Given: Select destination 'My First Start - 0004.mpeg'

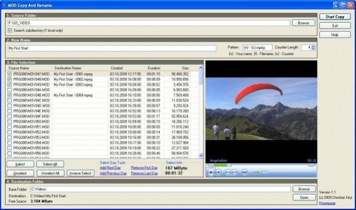Looking at the screenshot, I should (73, 95).
